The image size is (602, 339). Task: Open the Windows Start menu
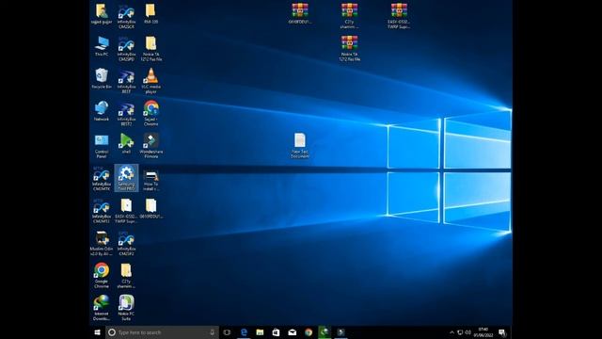pyautogui.click(x=98, y=332)
